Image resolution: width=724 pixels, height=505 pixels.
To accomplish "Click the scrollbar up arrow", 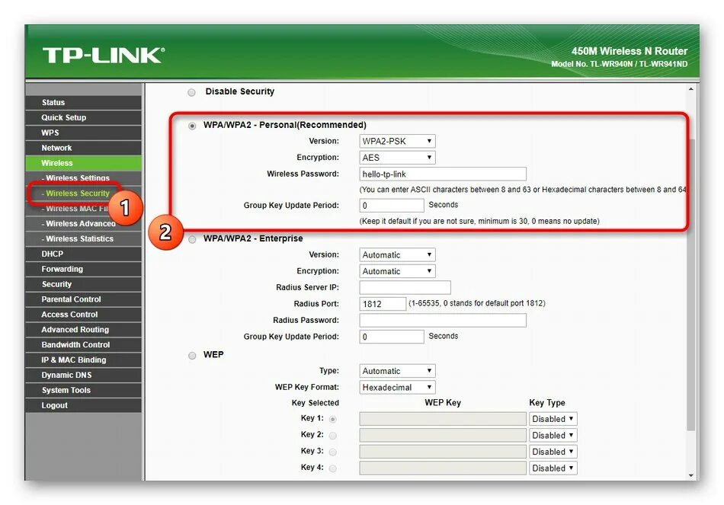I will pos(690,89).
